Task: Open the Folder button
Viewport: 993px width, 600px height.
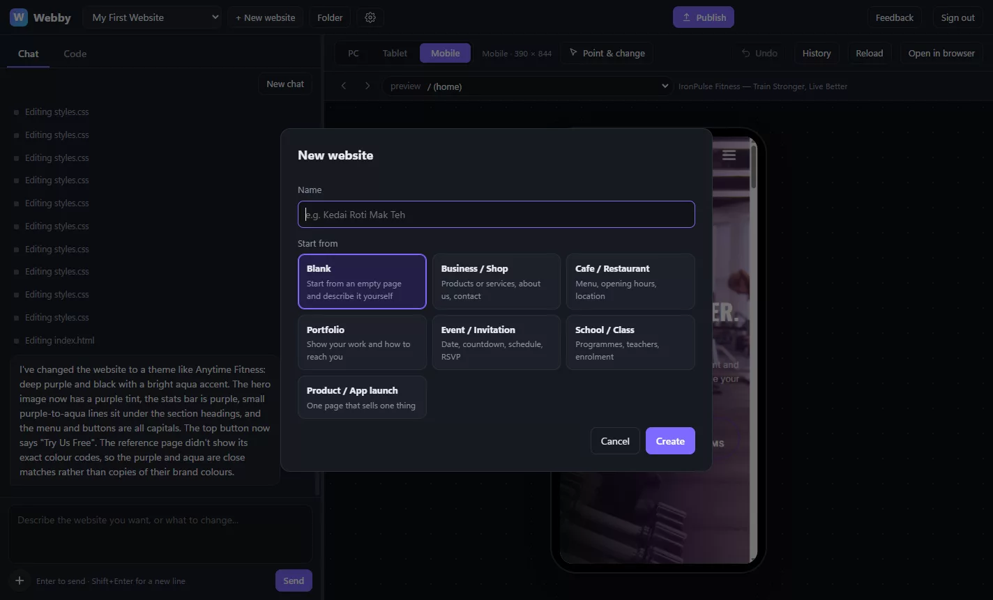Action: pyautogui.click(x=330, y=17)
